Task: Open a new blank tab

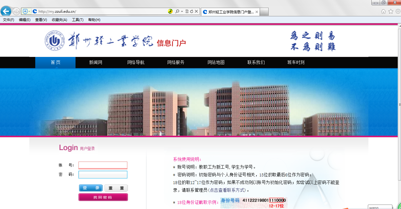Action: [x=264, y=12]
